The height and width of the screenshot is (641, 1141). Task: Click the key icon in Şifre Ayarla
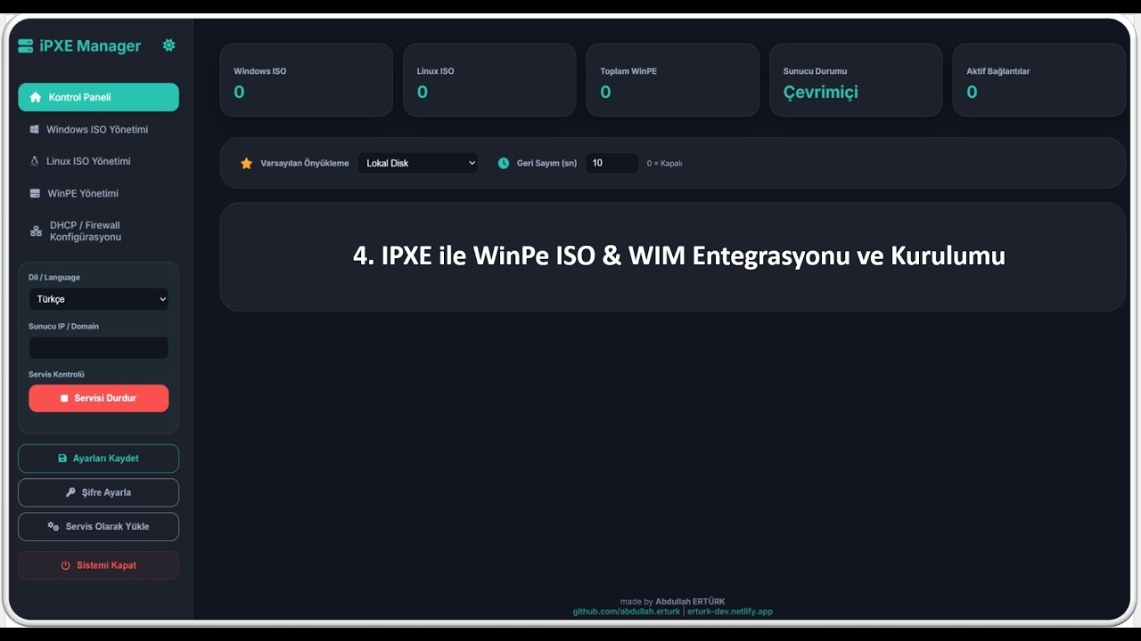[x=70, y=492]
